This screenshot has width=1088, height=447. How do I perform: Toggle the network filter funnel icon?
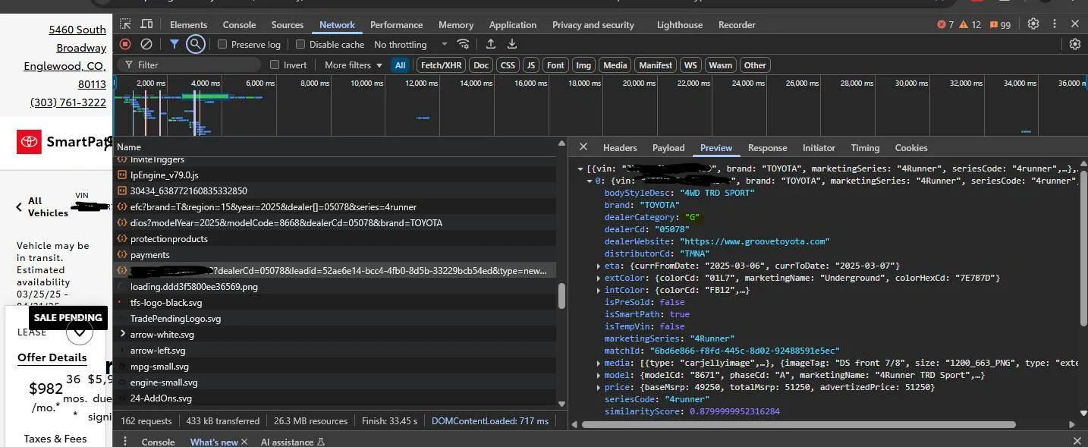[x=174, y=45]
